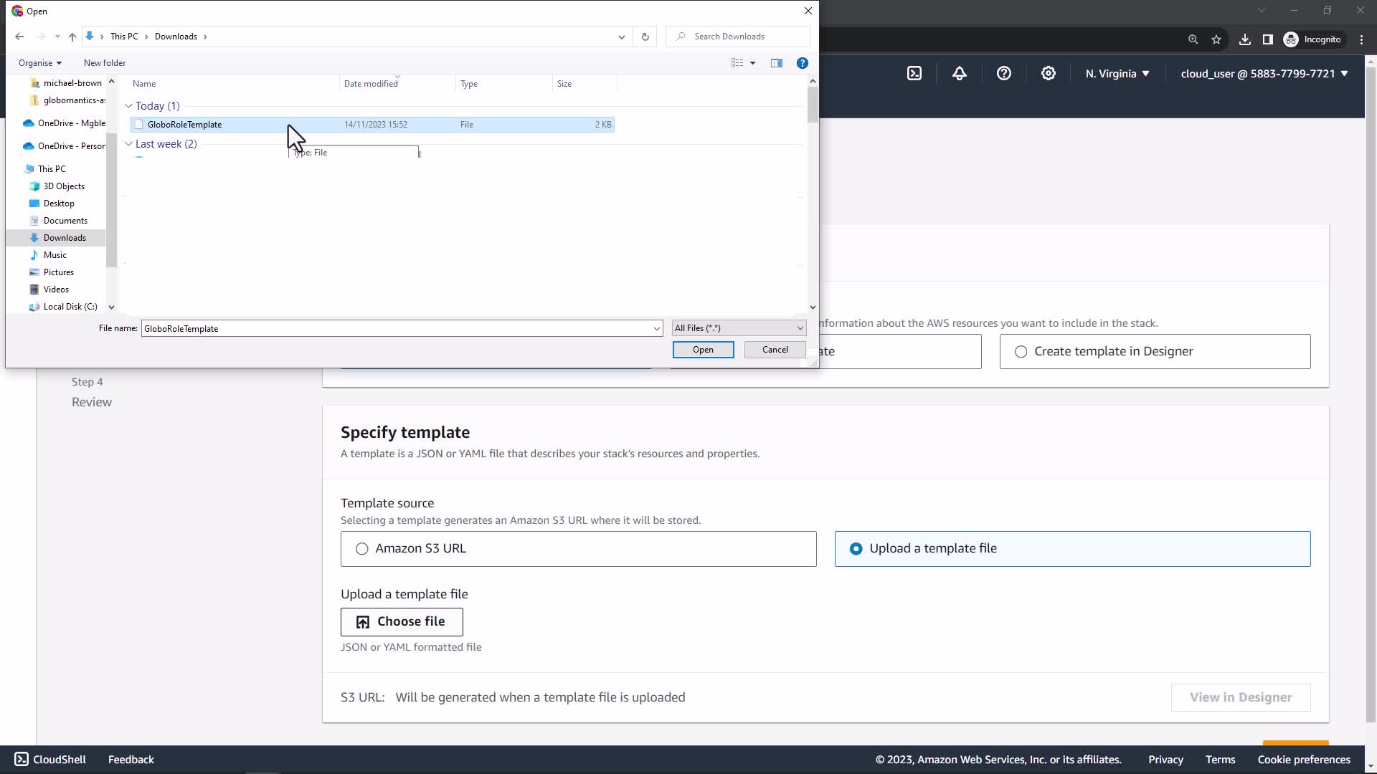Toggle the file dialog preview pane icon

tap(776, 63)
